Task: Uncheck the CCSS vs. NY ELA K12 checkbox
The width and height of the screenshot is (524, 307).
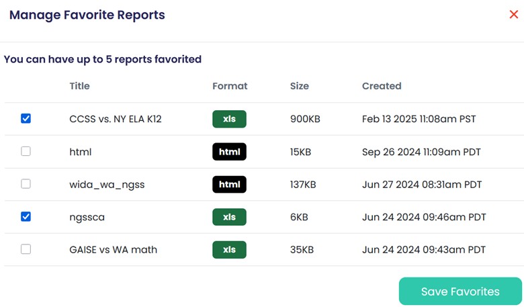Action: pos(26,119)
